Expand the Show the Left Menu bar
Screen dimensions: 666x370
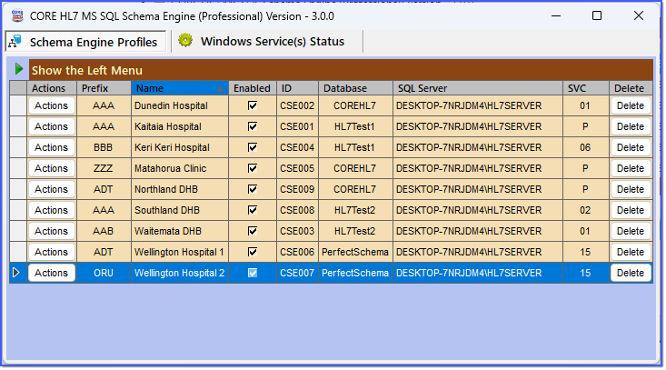click(341, 70)
